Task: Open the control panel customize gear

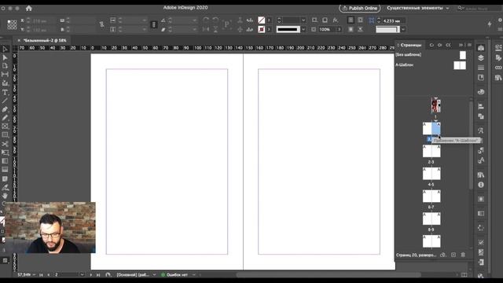Action: 500,20
